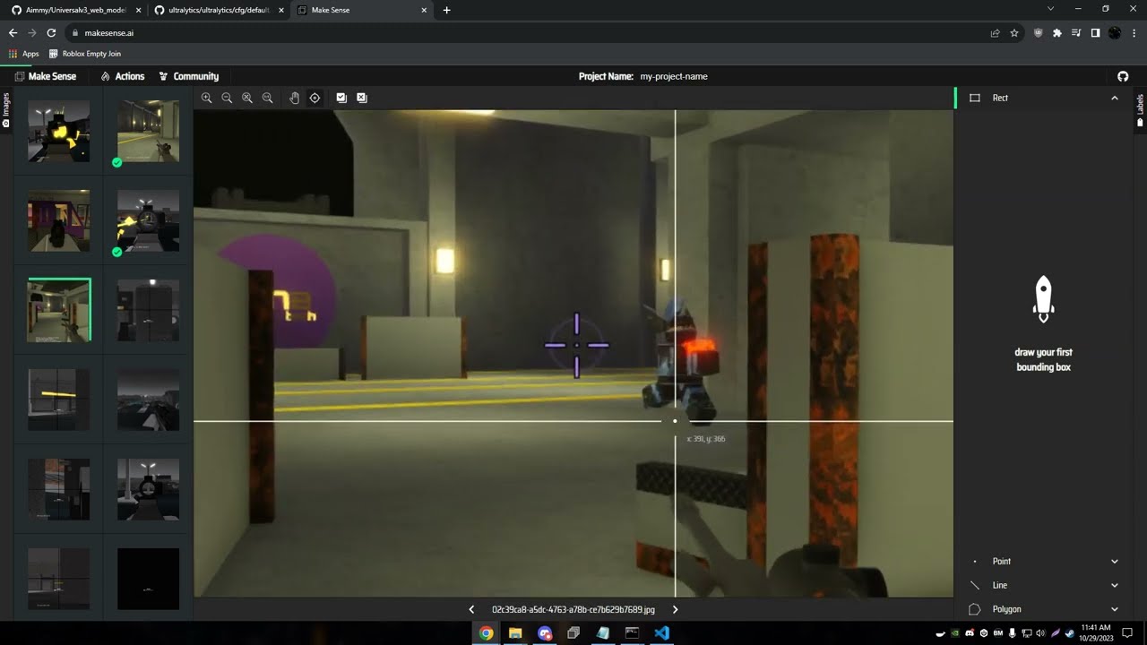Open VS Code from the taskbar

[661, 632]
